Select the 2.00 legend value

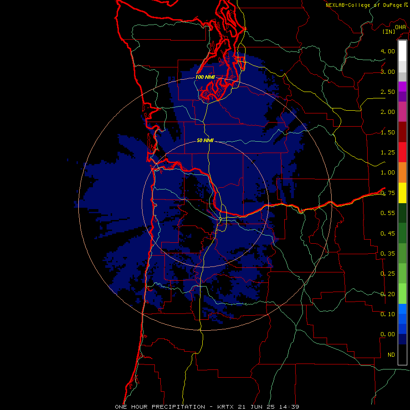[388, 112]
